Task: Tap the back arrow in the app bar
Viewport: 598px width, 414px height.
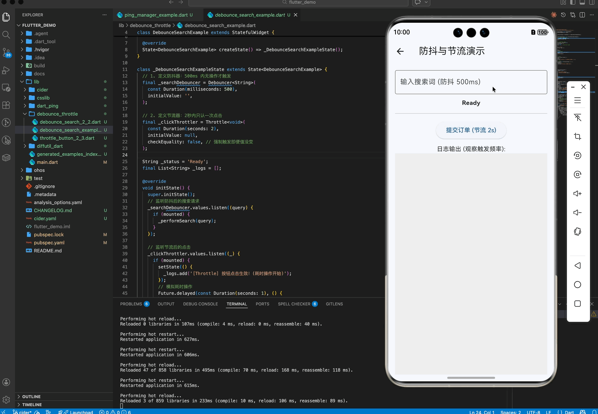Action: (400, 51)
